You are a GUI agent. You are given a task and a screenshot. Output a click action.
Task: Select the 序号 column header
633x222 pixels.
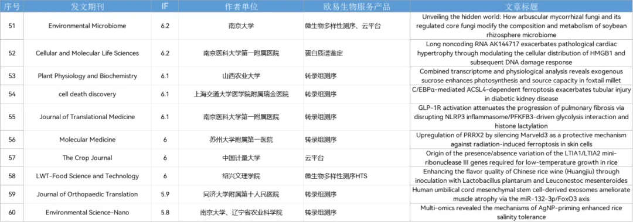tap(12, 7)
